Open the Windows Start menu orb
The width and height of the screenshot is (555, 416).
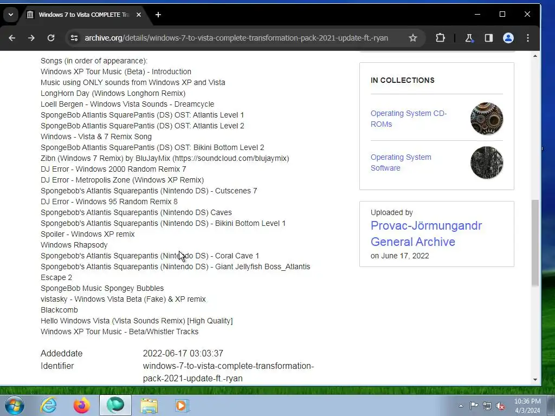[15, 405]
